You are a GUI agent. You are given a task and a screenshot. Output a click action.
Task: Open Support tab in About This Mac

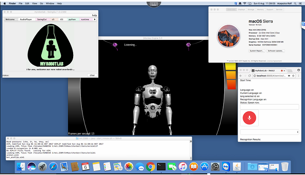coord(270,9)
